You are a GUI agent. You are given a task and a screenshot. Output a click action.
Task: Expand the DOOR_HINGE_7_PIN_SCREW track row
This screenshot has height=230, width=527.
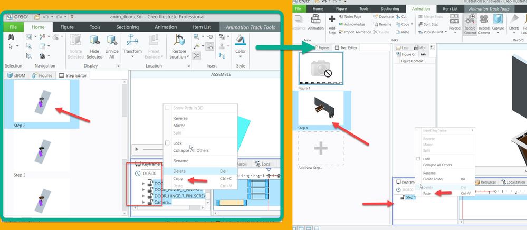coord(144,196)
